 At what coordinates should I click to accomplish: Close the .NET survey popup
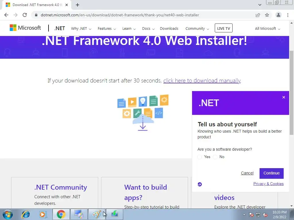tap(284, 97)
